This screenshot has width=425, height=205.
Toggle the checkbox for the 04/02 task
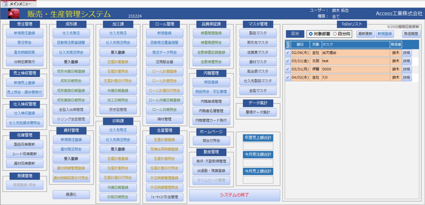tap(288, 77)
